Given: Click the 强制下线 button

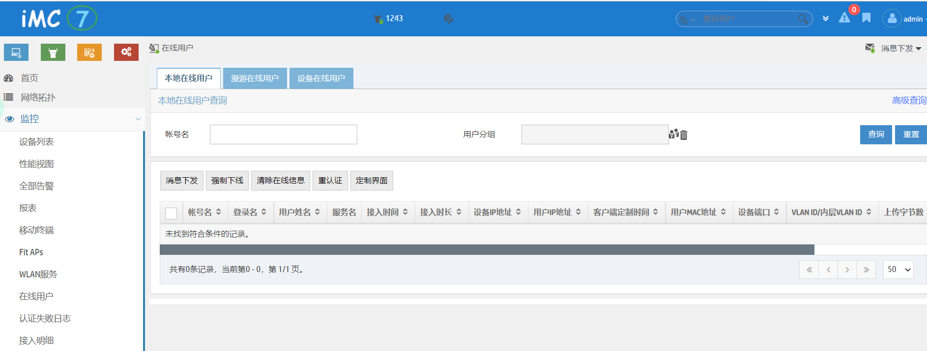Looking at the screenshot, I should (227, 181).
